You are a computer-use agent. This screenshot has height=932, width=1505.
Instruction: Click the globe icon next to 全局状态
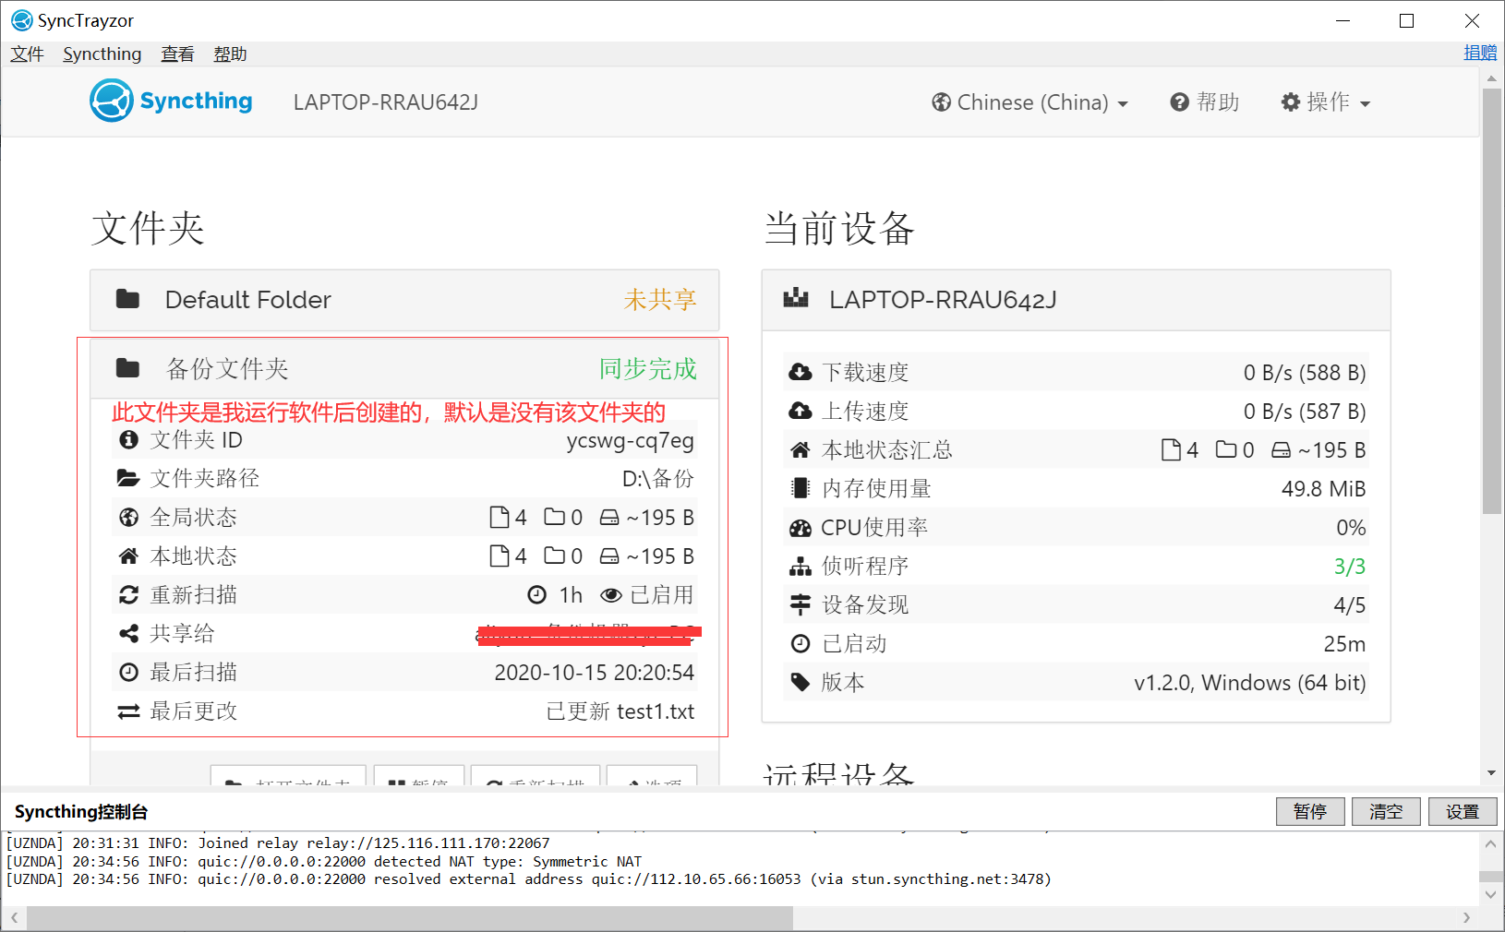coord(128,517)
